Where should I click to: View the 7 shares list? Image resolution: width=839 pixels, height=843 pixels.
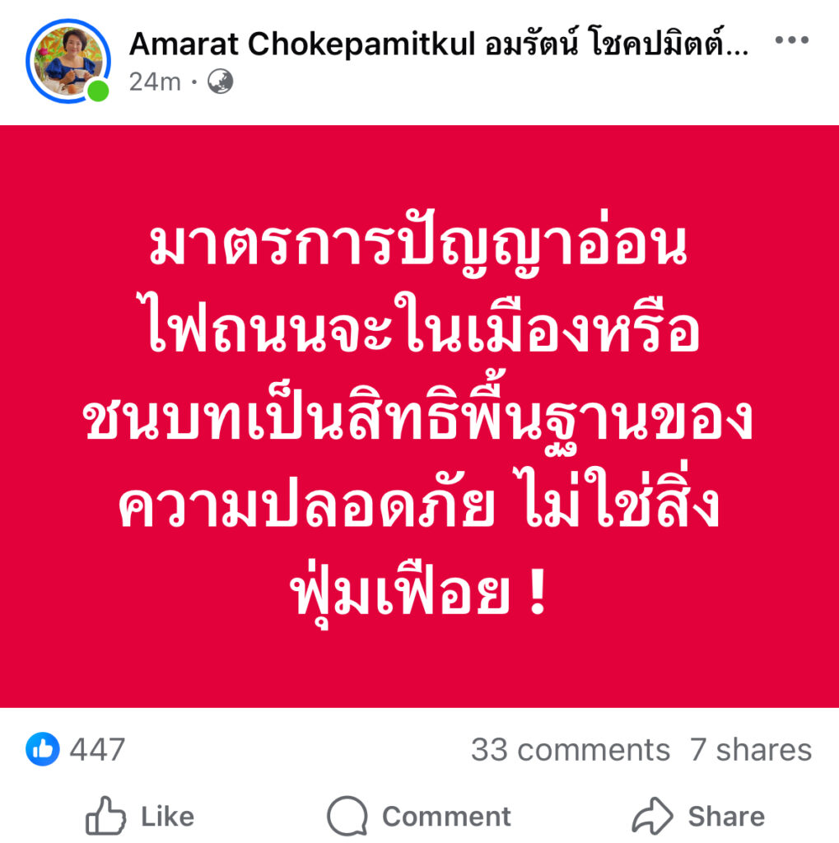click(x=751, y=749)
